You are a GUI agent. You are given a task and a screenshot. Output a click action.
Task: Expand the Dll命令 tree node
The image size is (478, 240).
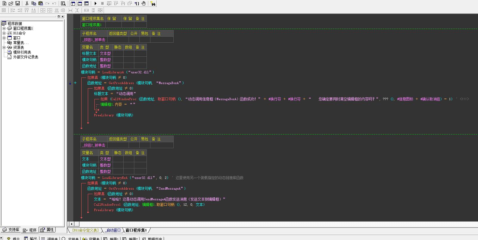click(x=4, y=33)
